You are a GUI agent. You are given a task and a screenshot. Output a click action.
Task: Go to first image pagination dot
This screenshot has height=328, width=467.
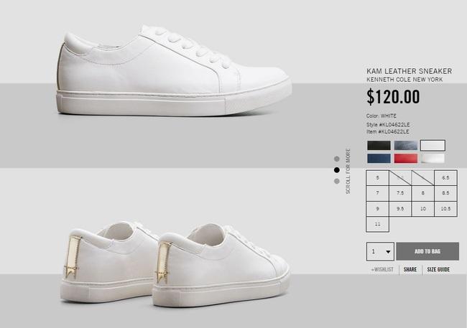pyautogui.click(x=337, y=159)
